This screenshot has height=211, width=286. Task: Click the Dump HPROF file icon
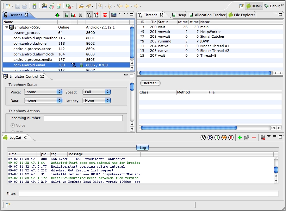(73, 15)
